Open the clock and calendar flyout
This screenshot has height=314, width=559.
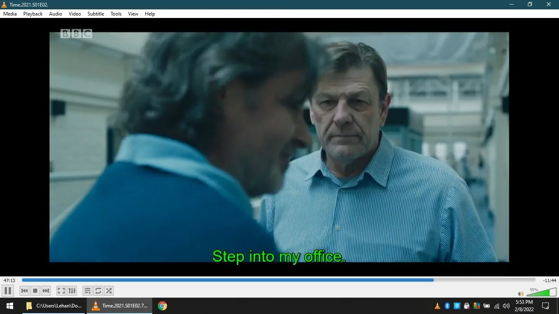pos(524,306)
